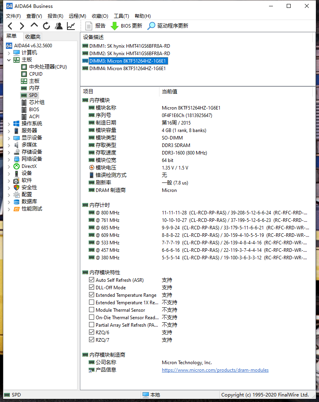The height and width of the screenshot is (402, 319).
Task: Select DIMM2: SK hynix module
Action: 130,54
